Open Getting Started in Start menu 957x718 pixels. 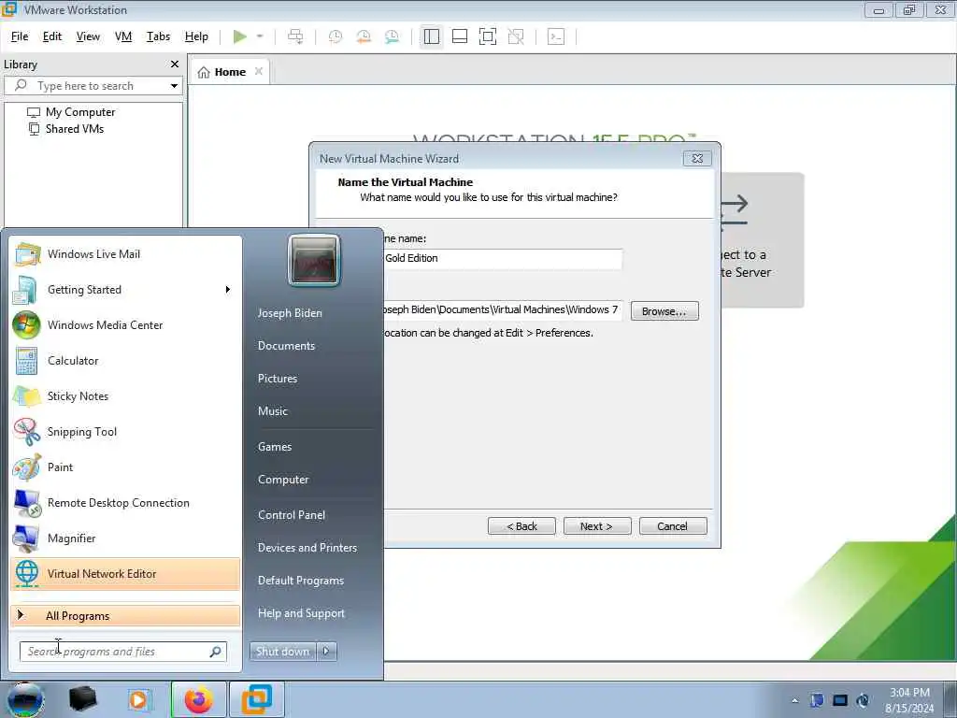pyautogui.click(x=125, y=290)
